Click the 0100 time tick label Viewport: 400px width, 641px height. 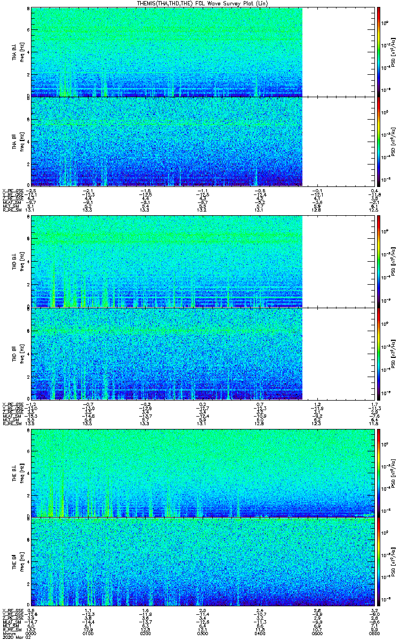click(89, 633)
